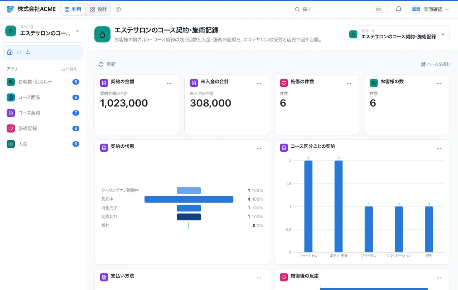Image resolution: width=458 pixels, height=290 pixels.
Task: Click the 探す search field
Action: pos(339,9)
